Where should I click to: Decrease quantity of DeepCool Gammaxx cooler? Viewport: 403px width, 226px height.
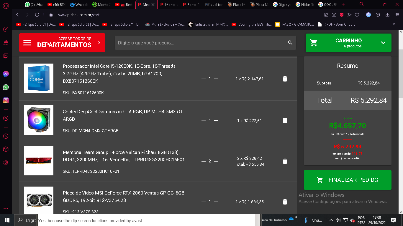click(203, 121)
